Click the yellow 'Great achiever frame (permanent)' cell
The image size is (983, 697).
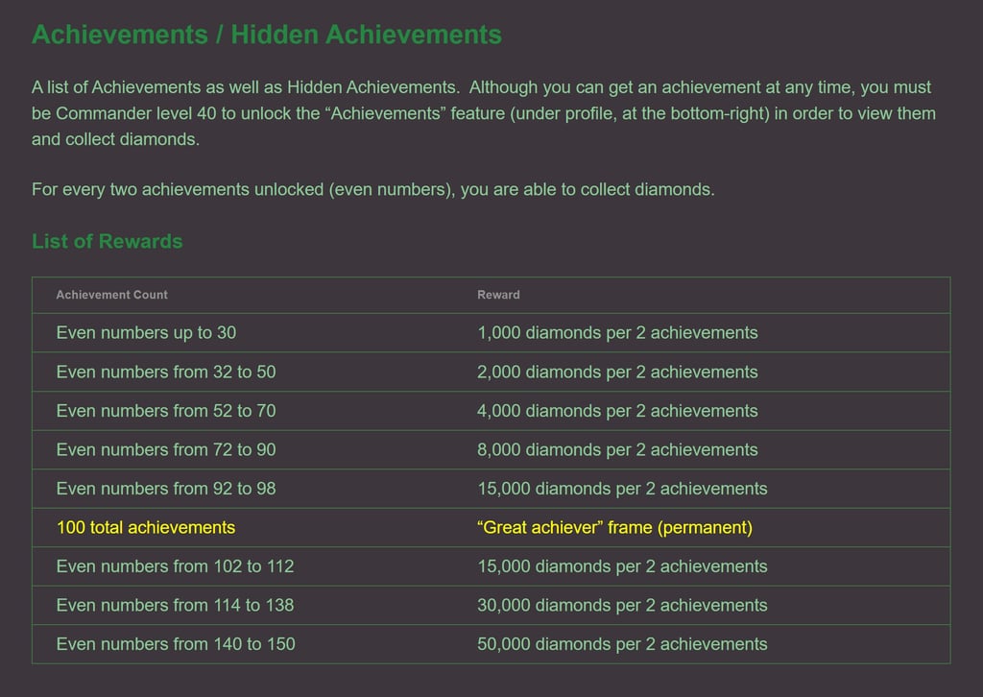615,527
